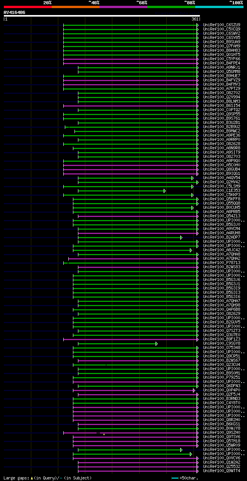Open hit UniRef100_B0CUH5

click(222, 208)
